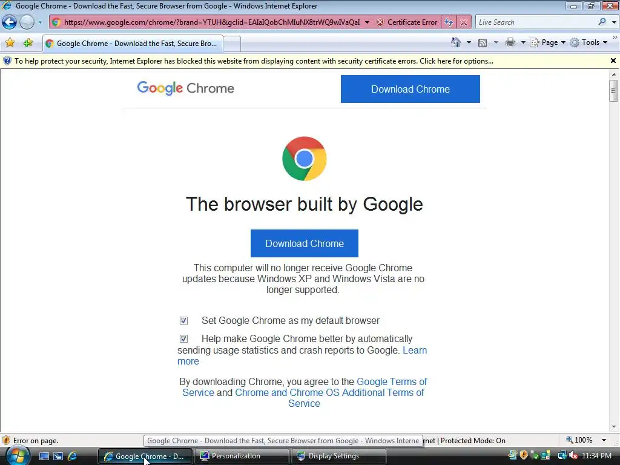Go to the Home page icon
This screenshot has width=620, height=465.
[x=456, y=42]
